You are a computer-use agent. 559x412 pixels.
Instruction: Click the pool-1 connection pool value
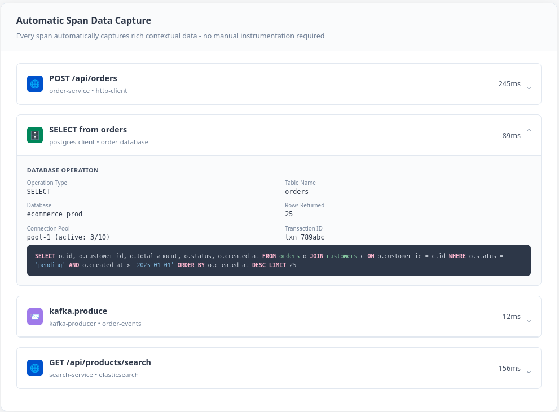(72, 237)
